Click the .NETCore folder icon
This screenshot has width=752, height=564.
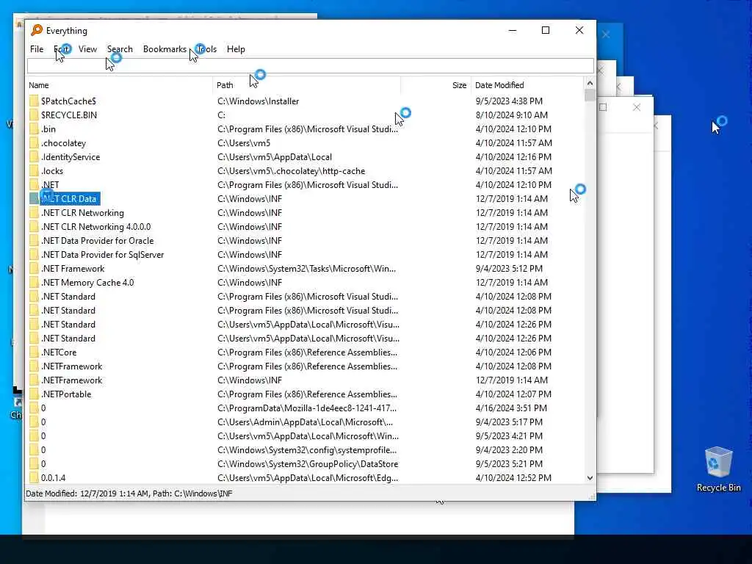click(34, 352)
